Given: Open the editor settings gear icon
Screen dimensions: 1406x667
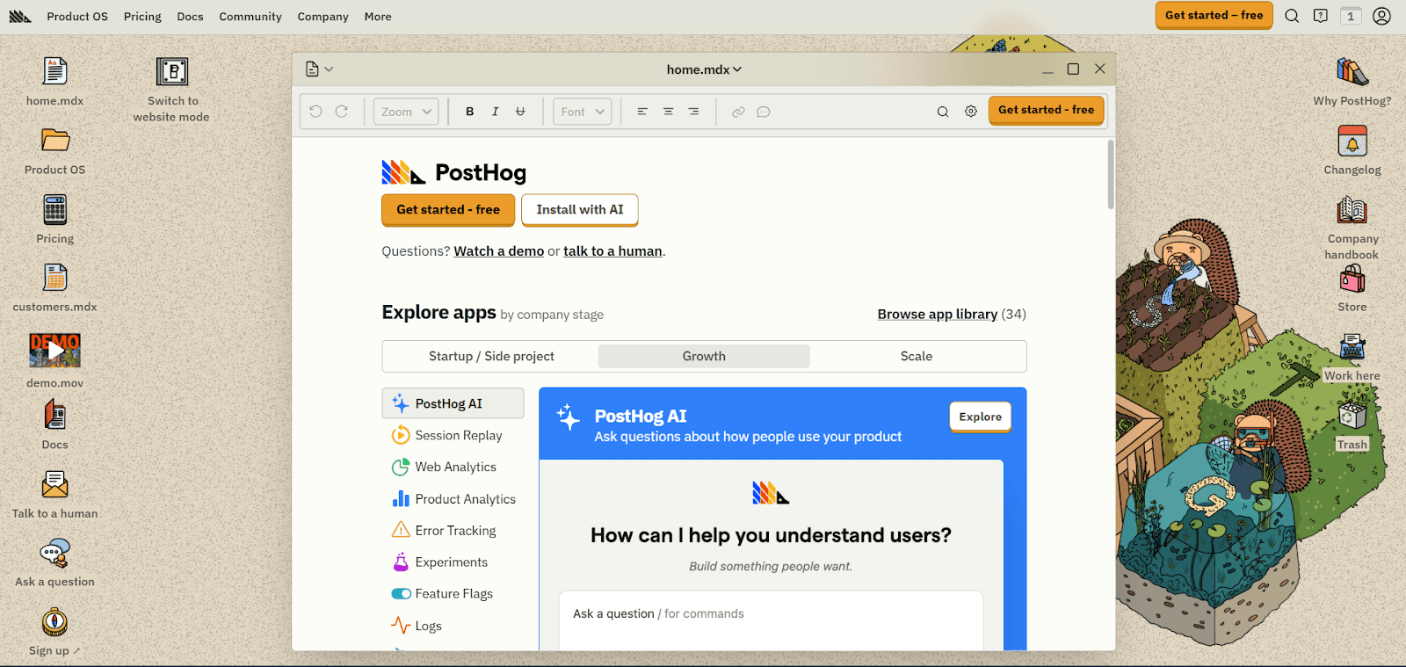Looking at the screenshot, I should coord(971,112).
